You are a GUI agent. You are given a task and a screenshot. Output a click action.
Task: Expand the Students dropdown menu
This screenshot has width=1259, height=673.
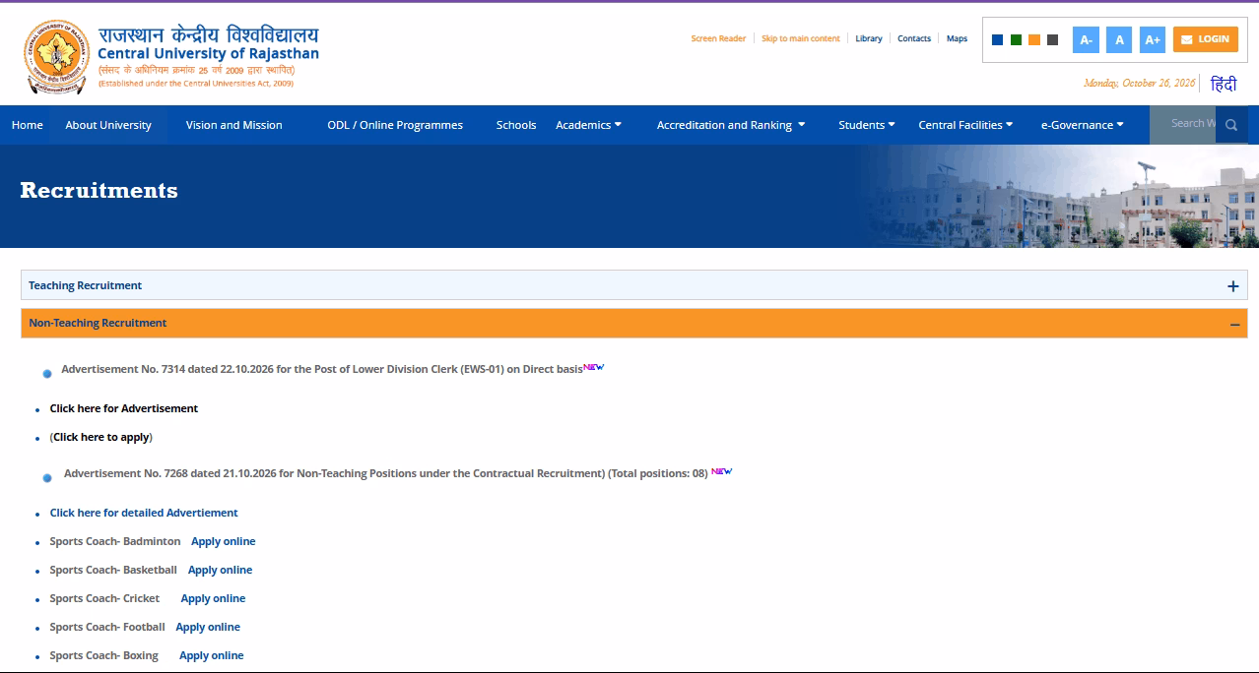(x=867, y=125)
